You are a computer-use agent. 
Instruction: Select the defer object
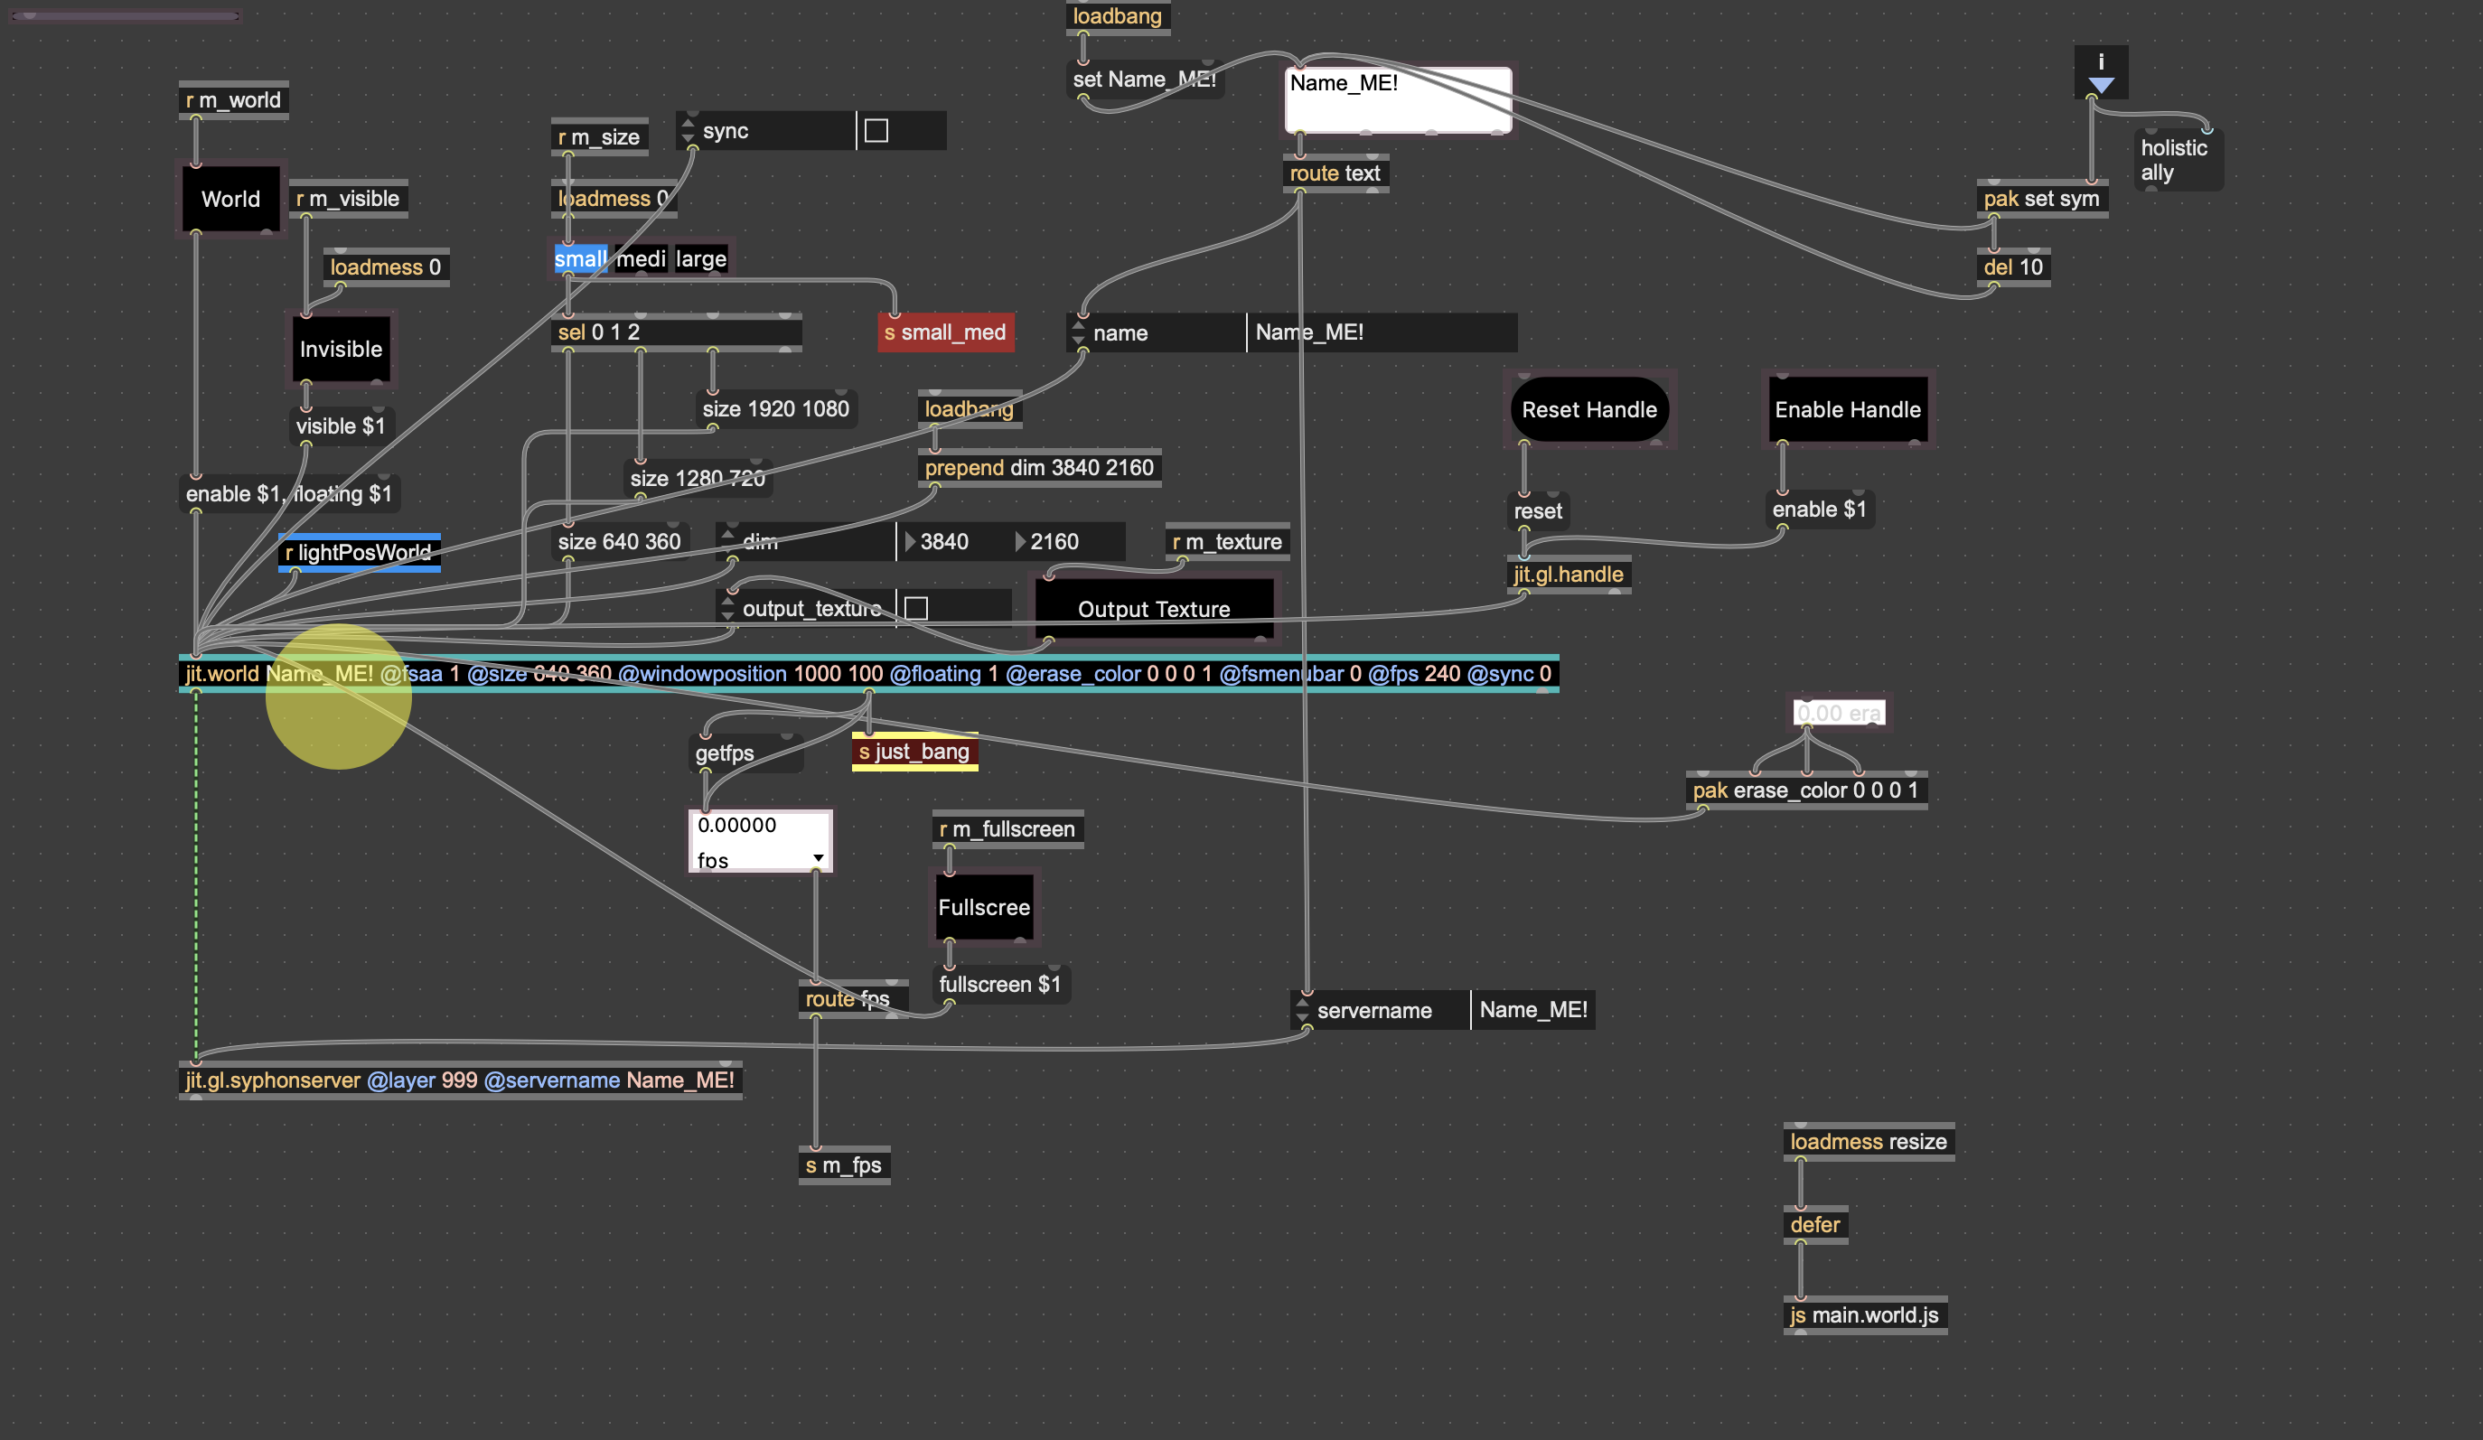point(1815,1225)
